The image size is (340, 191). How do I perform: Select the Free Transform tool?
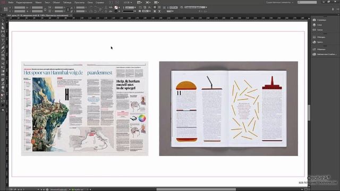point(3,67)
